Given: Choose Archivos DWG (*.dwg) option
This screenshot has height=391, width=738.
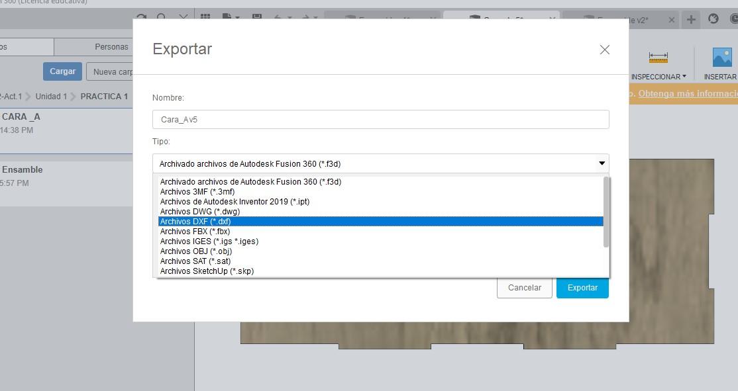Looking at the screenshot, I should pyautogui.click(x=381, y=212).
